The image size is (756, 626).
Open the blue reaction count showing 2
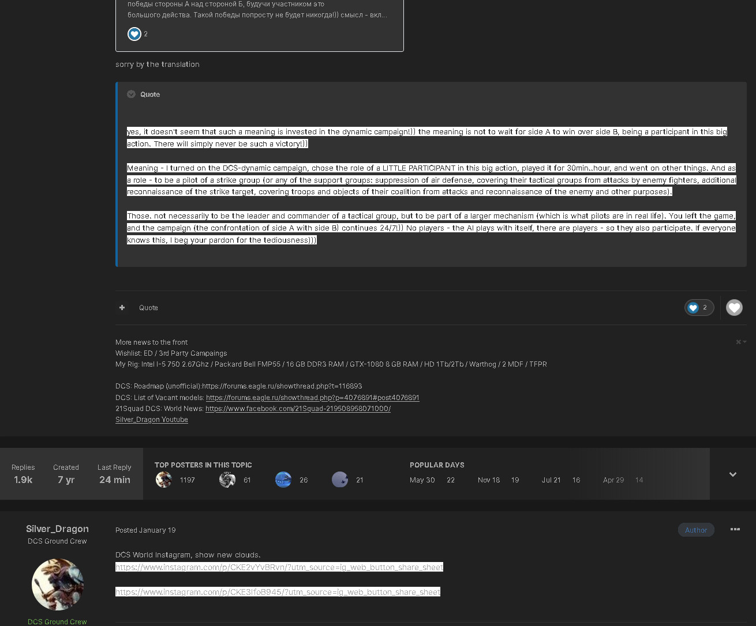[699, 308]
